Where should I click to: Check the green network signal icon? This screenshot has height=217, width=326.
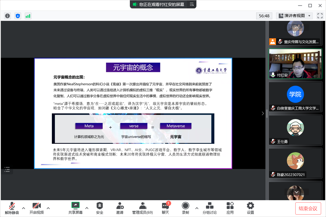pyautogui.click(x=28, y=16)
